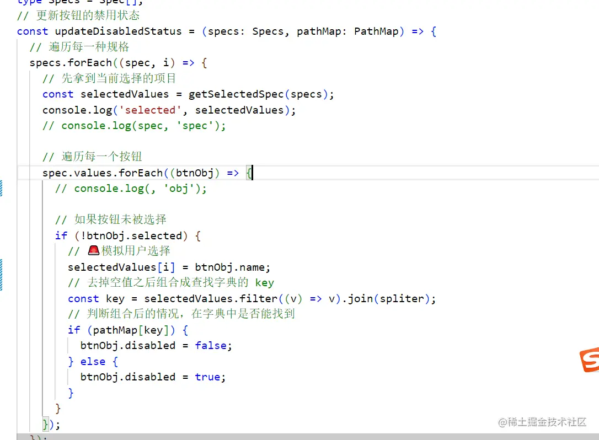Click the red siren emoji in comment

pyautogui.click(x=94, y=250)
